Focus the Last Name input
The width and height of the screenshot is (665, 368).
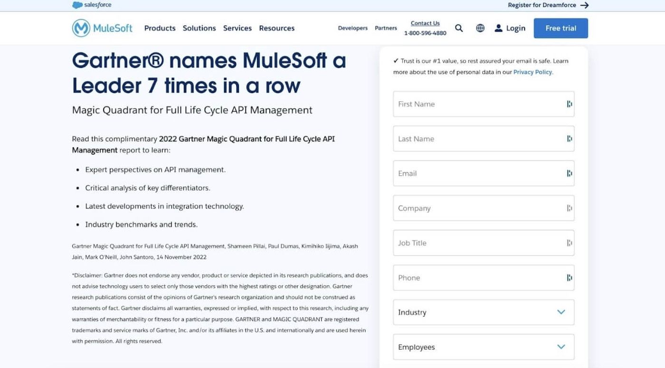click(484, 139)
